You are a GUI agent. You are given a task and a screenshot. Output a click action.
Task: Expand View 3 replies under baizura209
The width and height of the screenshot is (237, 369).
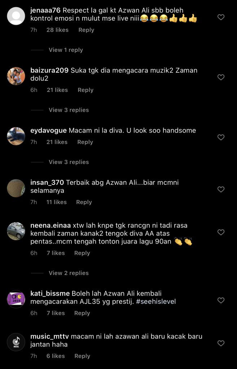(x=69, y=110)
